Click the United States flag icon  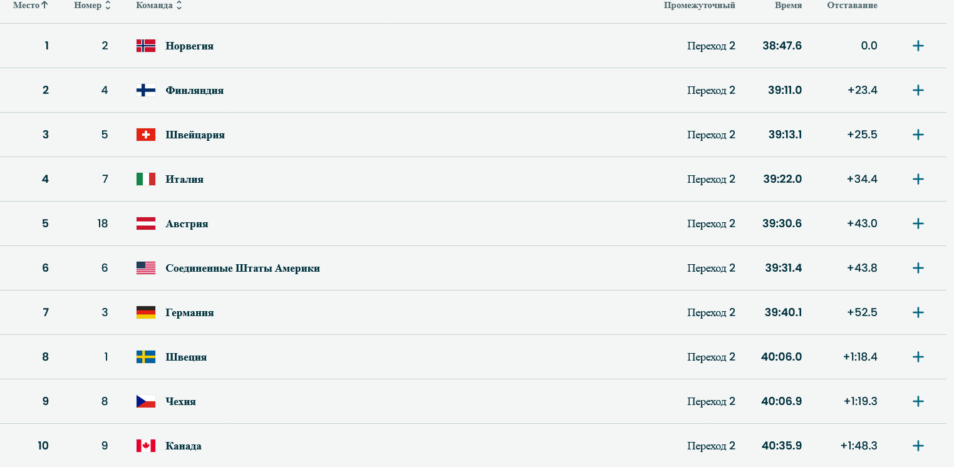145,268
